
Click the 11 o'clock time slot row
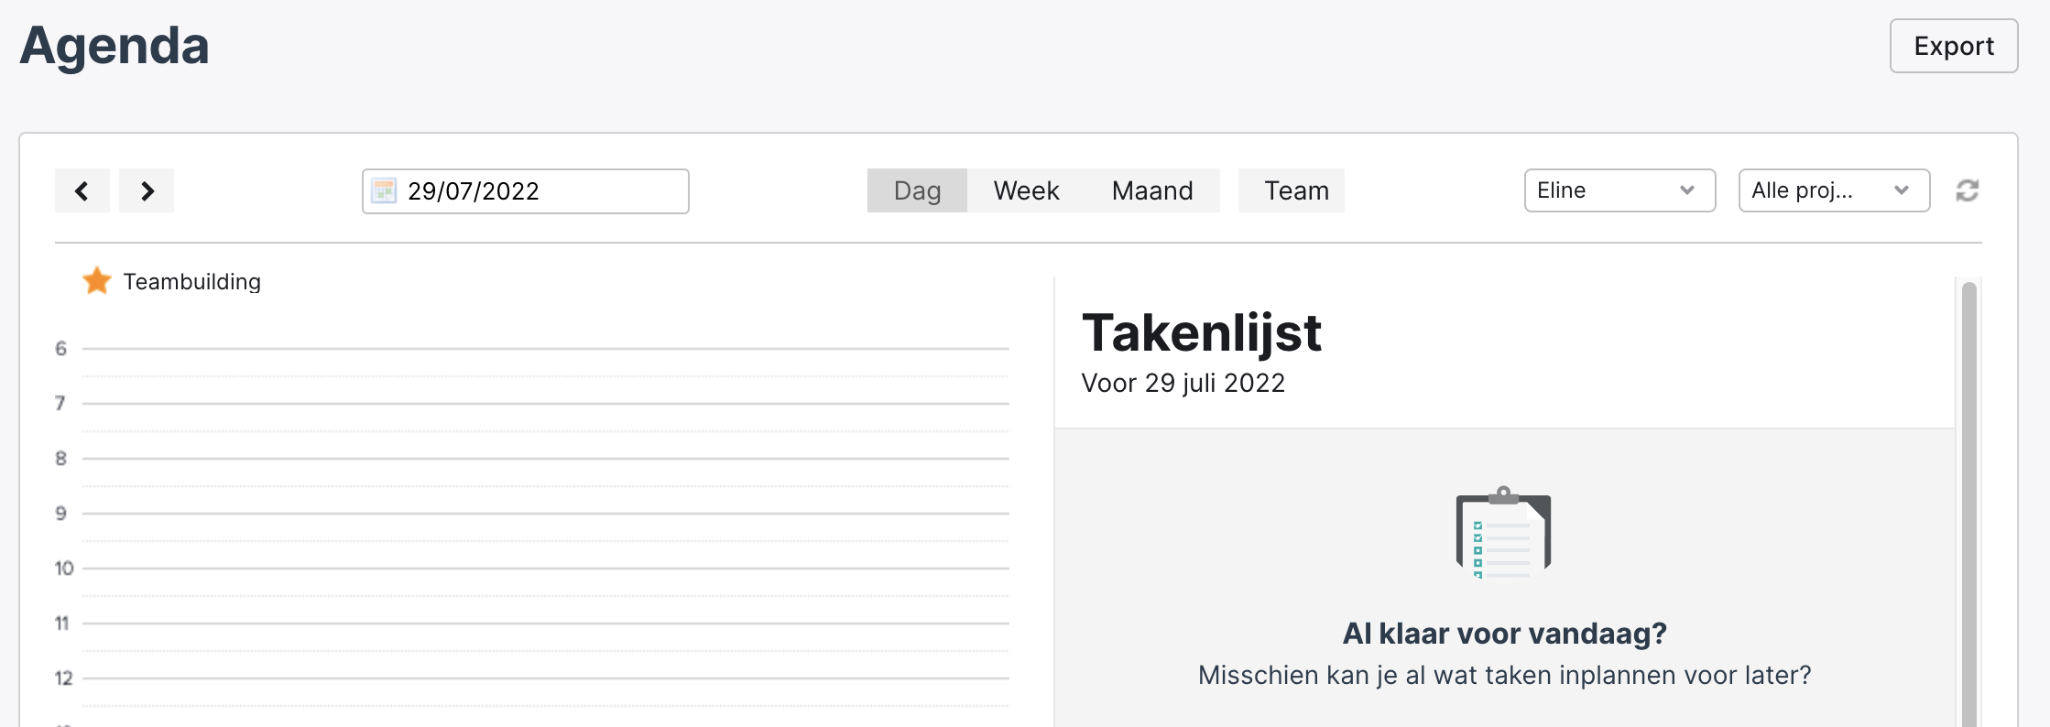pos(545,650)
